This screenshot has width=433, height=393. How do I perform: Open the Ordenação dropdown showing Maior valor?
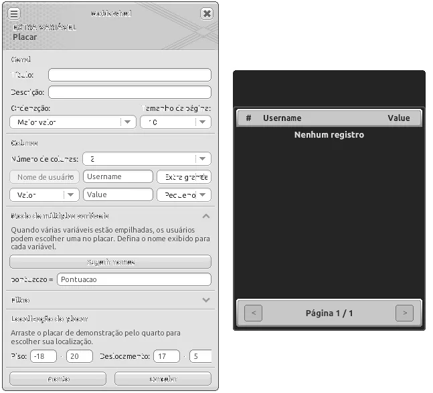pyautogui.click(x=73, y=122)
